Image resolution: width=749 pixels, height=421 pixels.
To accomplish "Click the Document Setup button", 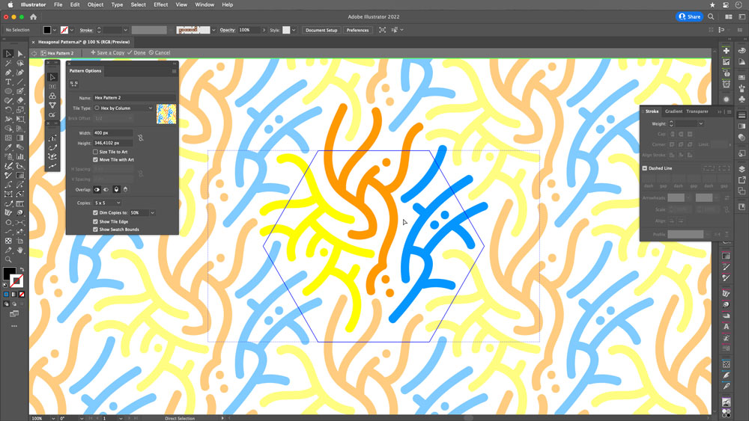I will pyautogui.click(x=321, y=30).
